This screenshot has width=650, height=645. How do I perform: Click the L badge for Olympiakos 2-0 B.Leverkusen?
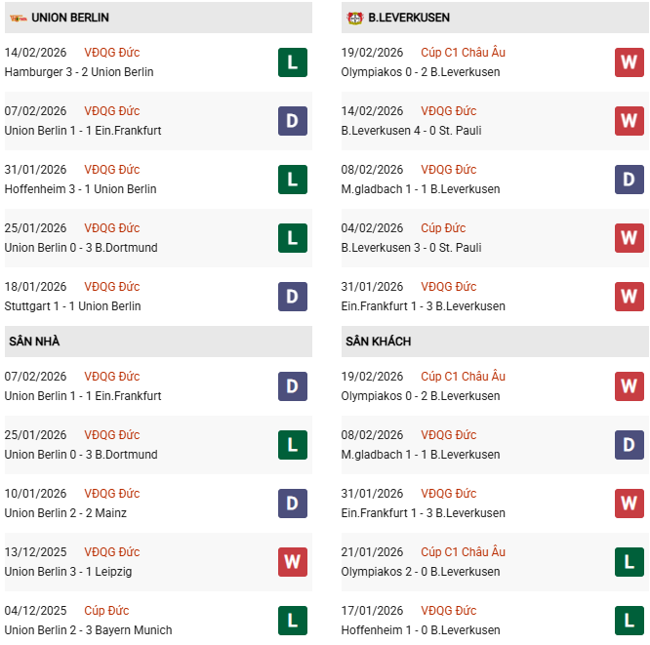(x=630, y=562)
